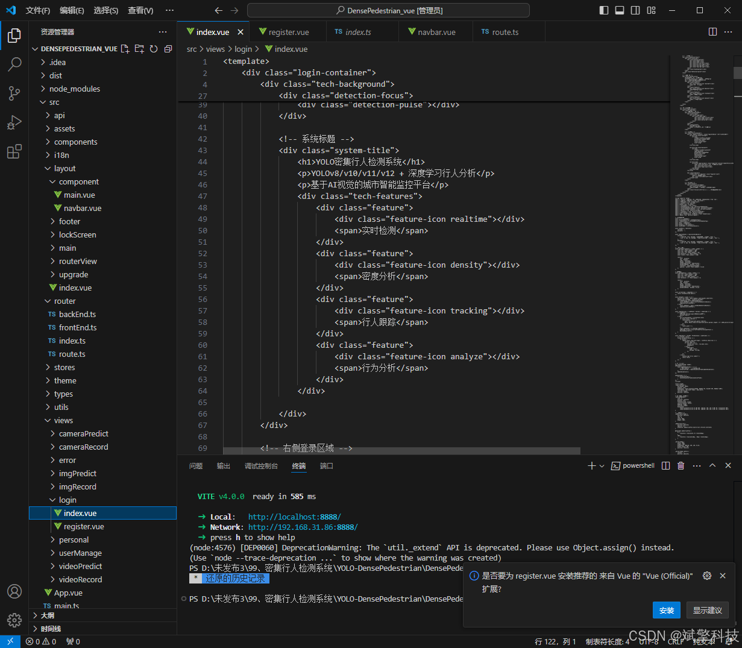Expand the Timeline section
This screenshot has height=648, width=742.
pyautogui.click(x=102, y=629)
